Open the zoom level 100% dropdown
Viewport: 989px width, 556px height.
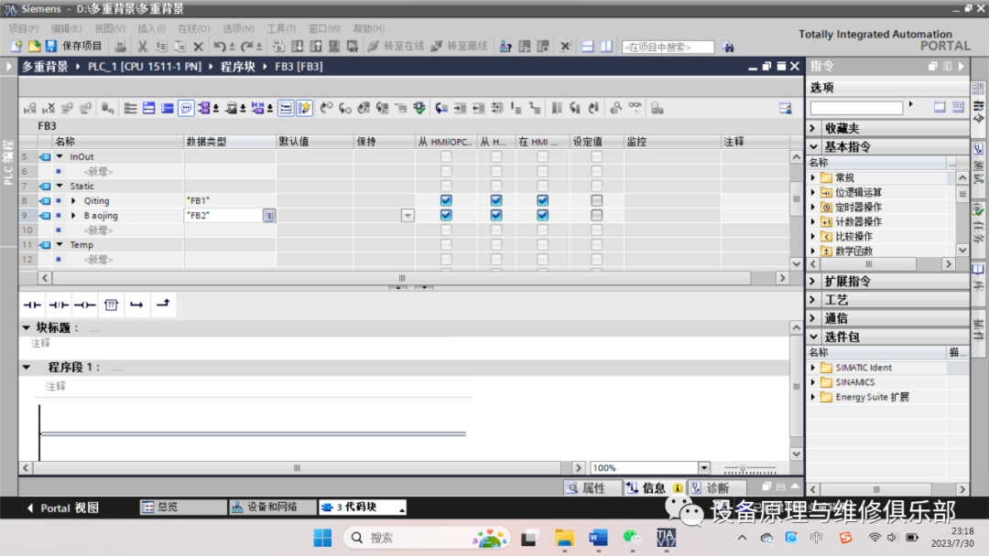tap(704, 468)
